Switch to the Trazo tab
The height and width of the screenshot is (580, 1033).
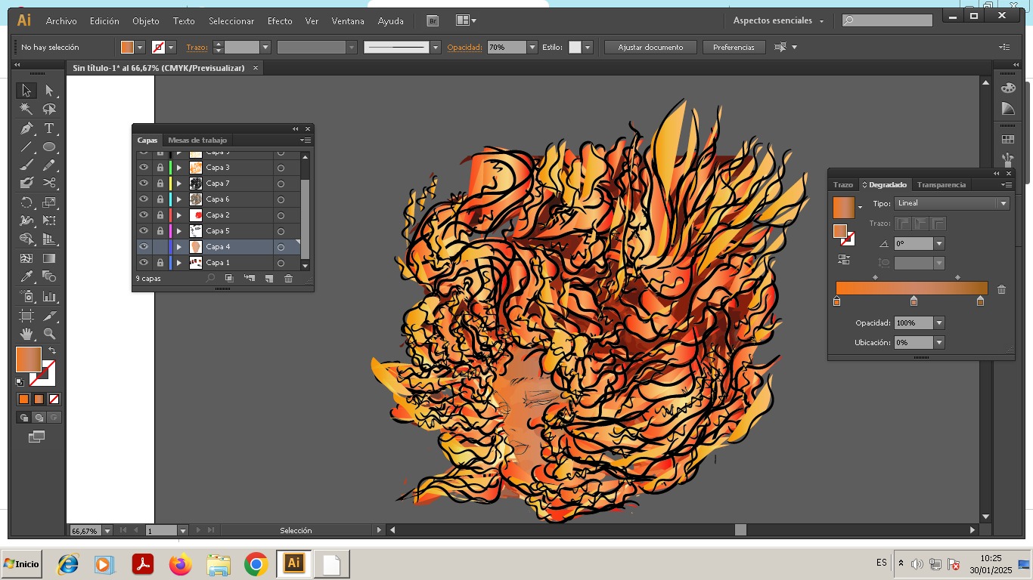(843, 185)
